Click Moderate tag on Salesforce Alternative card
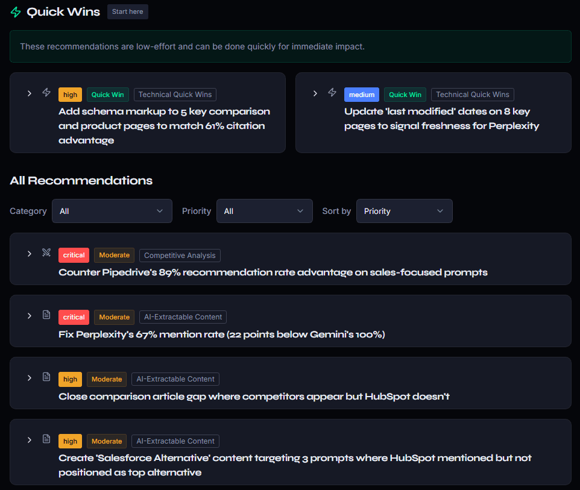This screenshot has width=580, height=490. tap(107, 441)
